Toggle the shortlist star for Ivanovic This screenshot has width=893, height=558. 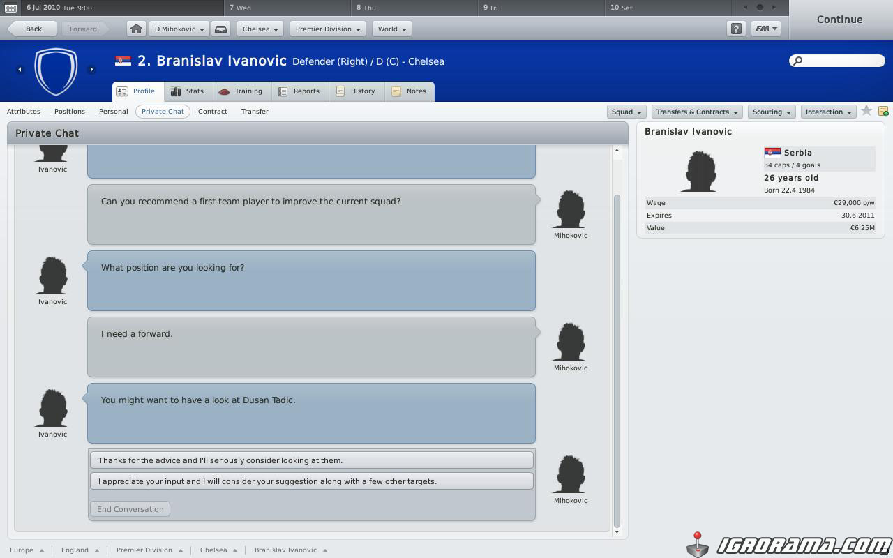[866, 111]
